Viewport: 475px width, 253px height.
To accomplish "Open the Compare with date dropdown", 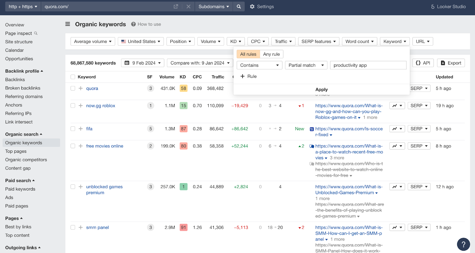I will [x=200, y=63].
